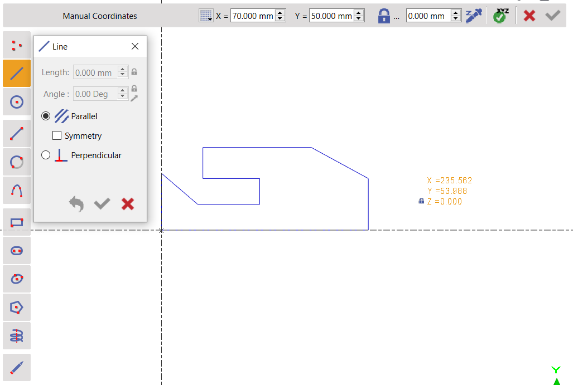
Task: Select the Helix sketch tool
Action: click(17, 335)
